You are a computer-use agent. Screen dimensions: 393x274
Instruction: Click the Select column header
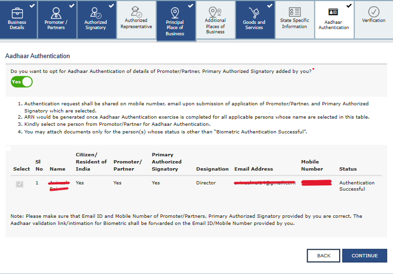coord(21,169)
